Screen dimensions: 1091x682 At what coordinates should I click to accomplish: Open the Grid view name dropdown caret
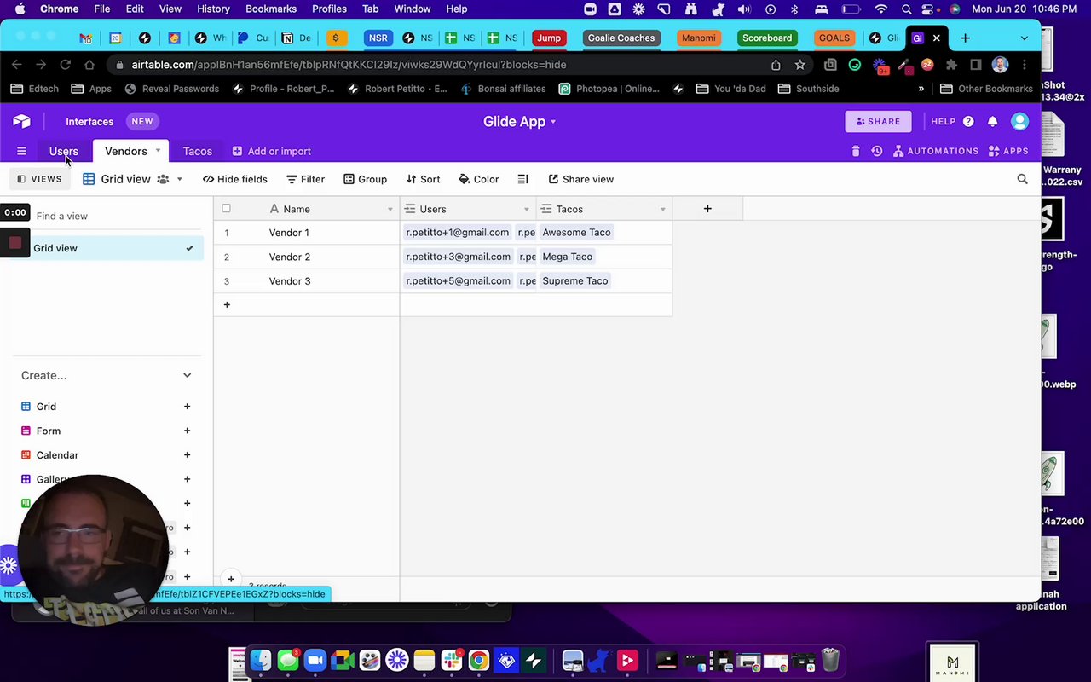coord(179,179)
